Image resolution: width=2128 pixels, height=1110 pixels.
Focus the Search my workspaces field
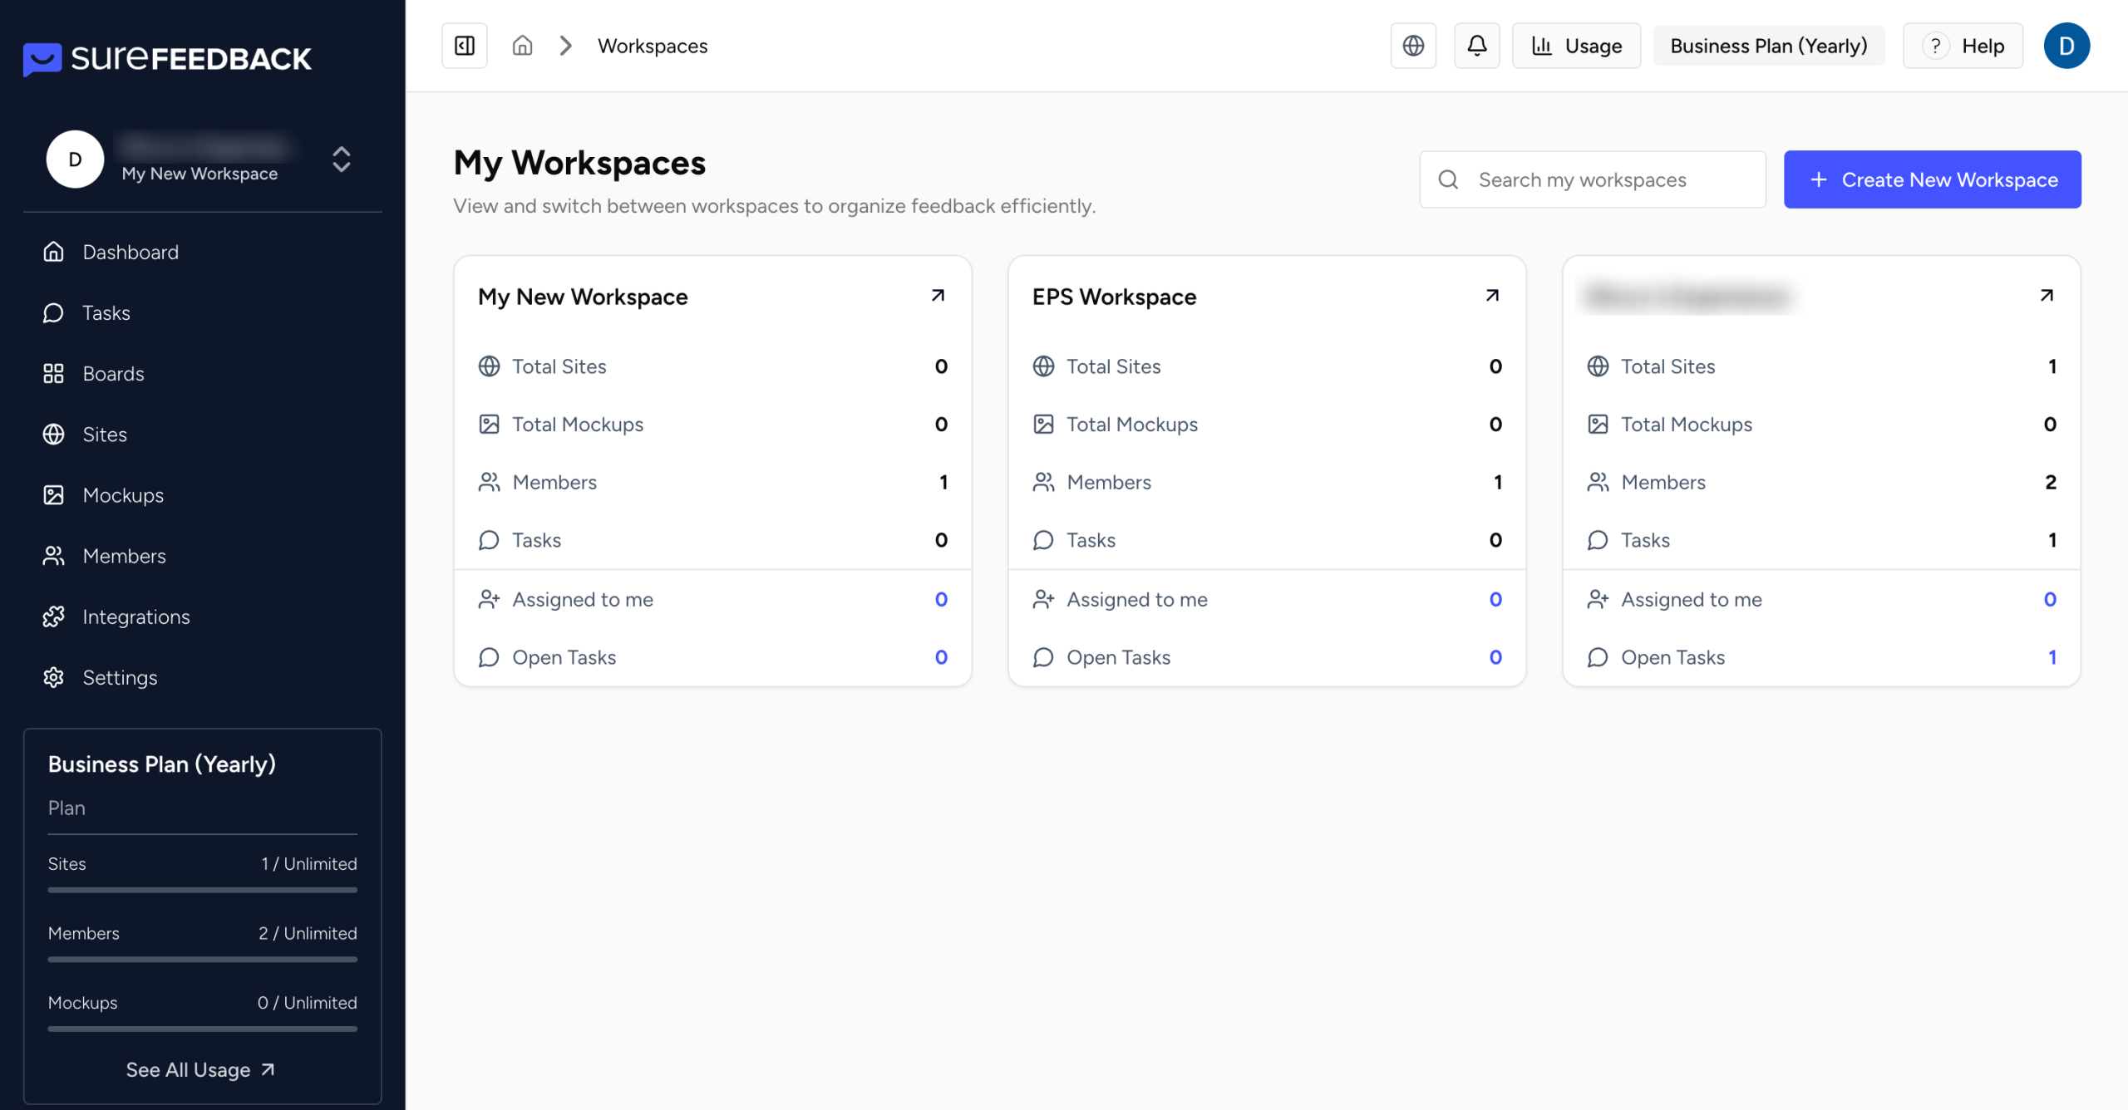(x=1592, y=179)
